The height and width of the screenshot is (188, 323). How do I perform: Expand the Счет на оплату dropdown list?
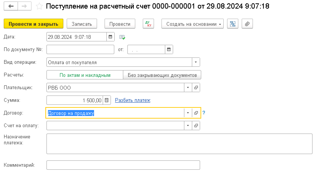pos(188,125)
